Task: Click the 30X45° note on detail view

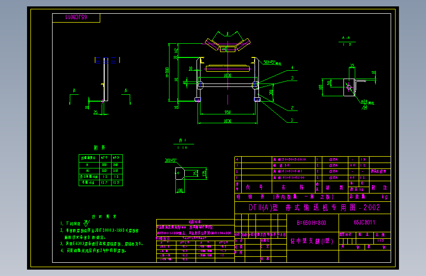Action: (170, 160)
